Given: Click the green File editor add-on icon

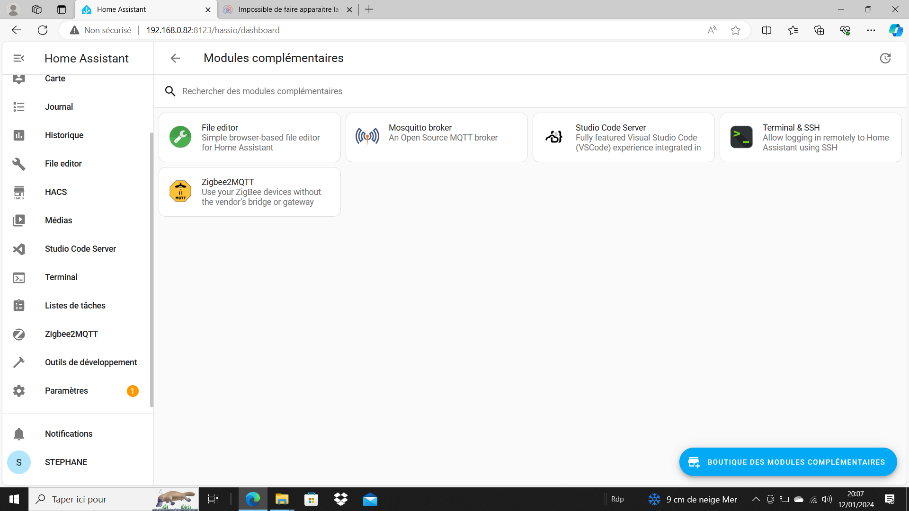Looking at the screenshot, I should (x=180, y=137).
